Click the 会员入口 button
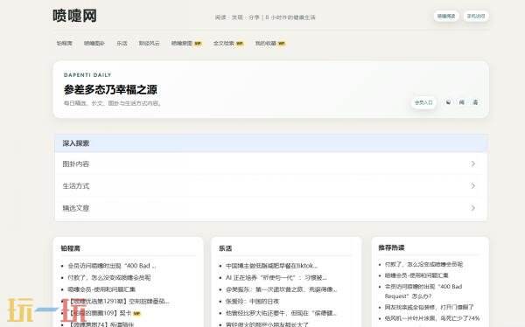525x327 pixels. click(423, 102)
